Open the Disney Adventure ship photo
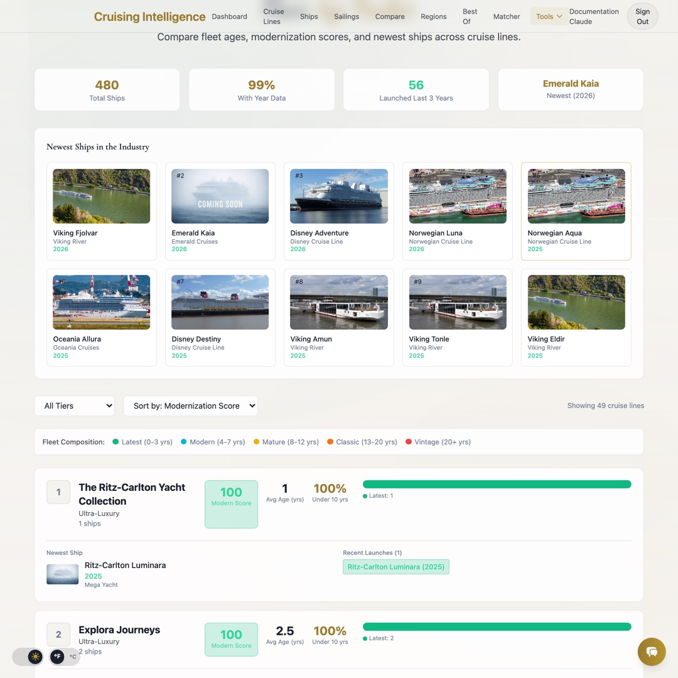The height and width of the screenshot is (678, 678). click(338, 196)
